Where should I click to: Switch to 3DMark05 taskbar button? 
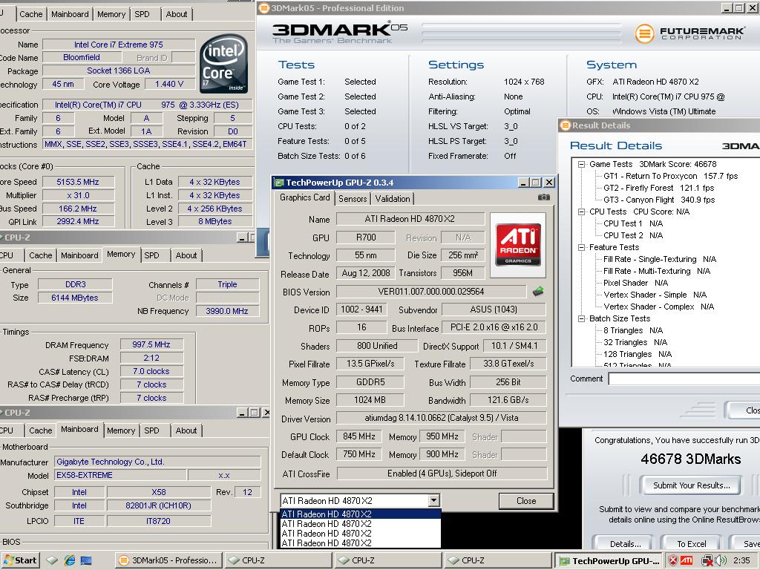[168, 560]
